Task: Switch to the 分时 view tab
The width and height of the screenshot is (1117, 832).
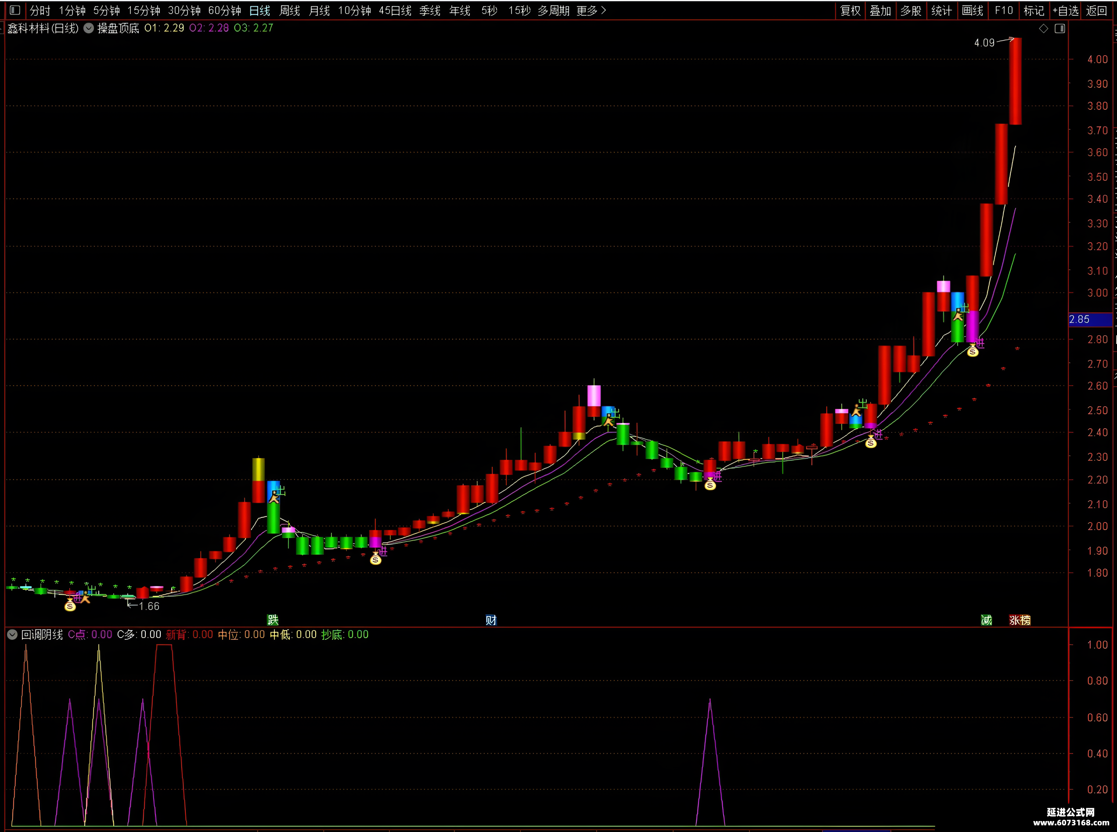Action: point(40,11)
